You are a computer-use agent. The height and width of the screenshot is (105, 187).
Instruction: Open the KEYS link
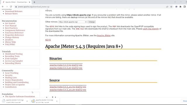[48, 40]
